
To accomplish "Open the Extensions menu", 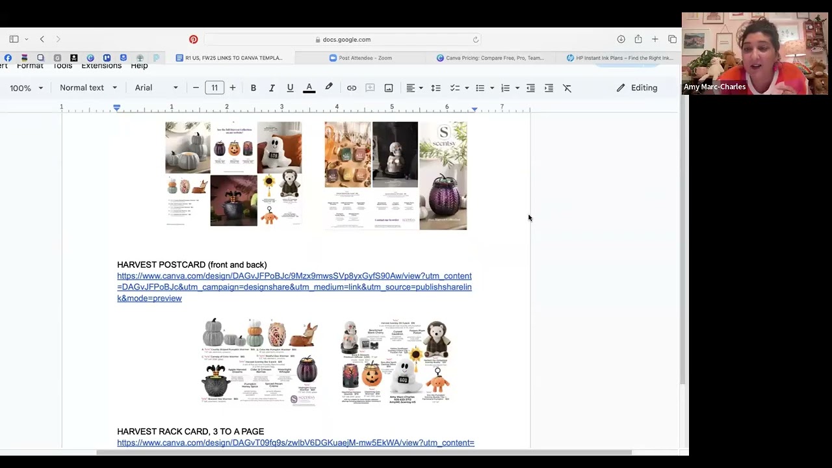I will [x=101, y=66].
